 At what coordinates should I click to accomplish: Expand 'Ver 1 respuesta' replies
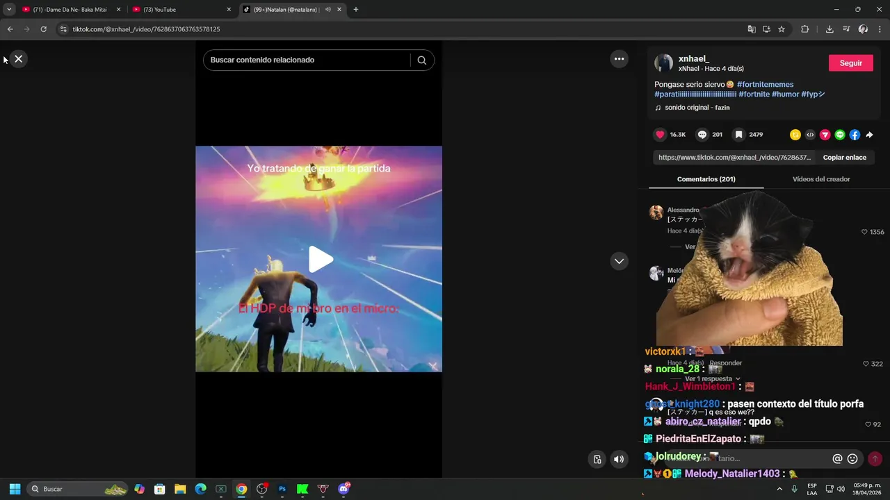(712, 379)
